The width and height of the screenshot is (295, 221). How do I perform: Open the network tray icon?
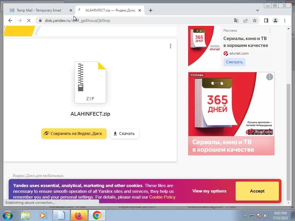pyautogui.click(x=252, y=216)
